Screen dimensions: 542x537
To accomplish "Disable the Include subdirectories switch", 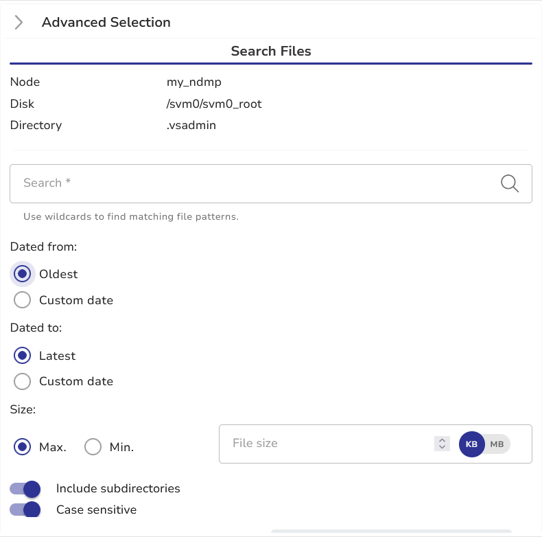I will pyautogui.click(x=25, y=489).
